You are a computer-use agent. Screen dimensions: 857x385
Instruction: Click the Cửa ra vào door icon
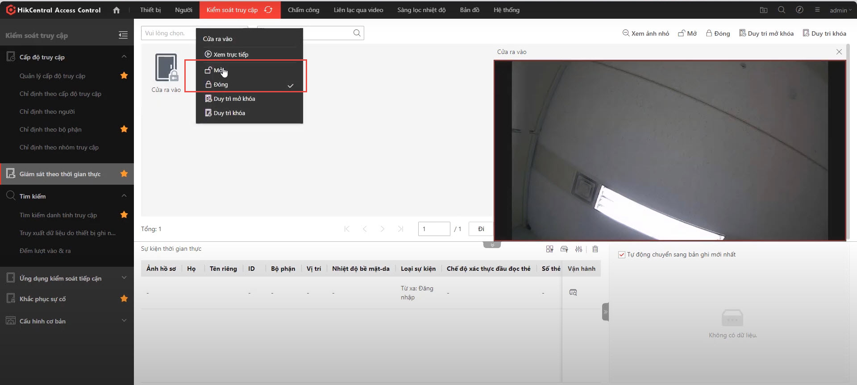tap(166, 68)
